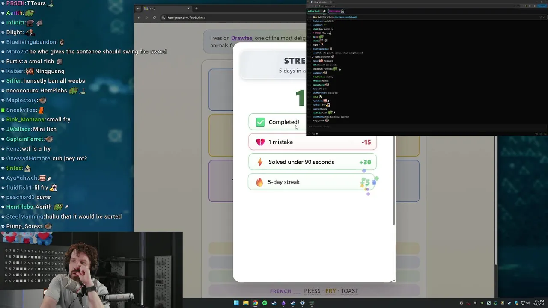Open the kems.com link in pinned chat message
Screen dimensions: 548x308
345,17
